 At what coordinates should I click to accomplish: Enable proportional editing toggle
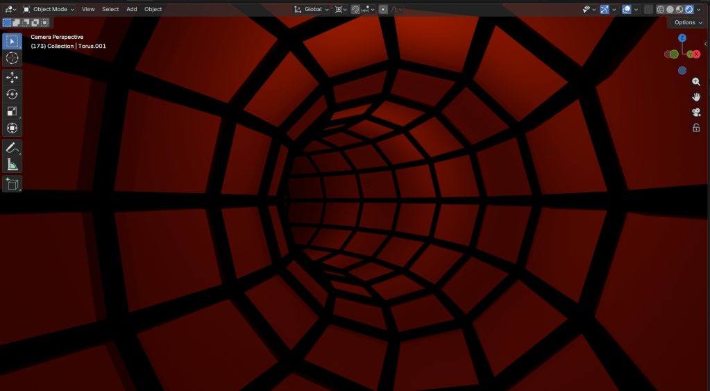(x=383, y=10)
